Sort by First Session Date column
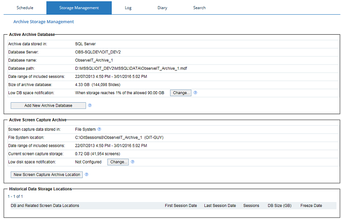 point(181,206)
